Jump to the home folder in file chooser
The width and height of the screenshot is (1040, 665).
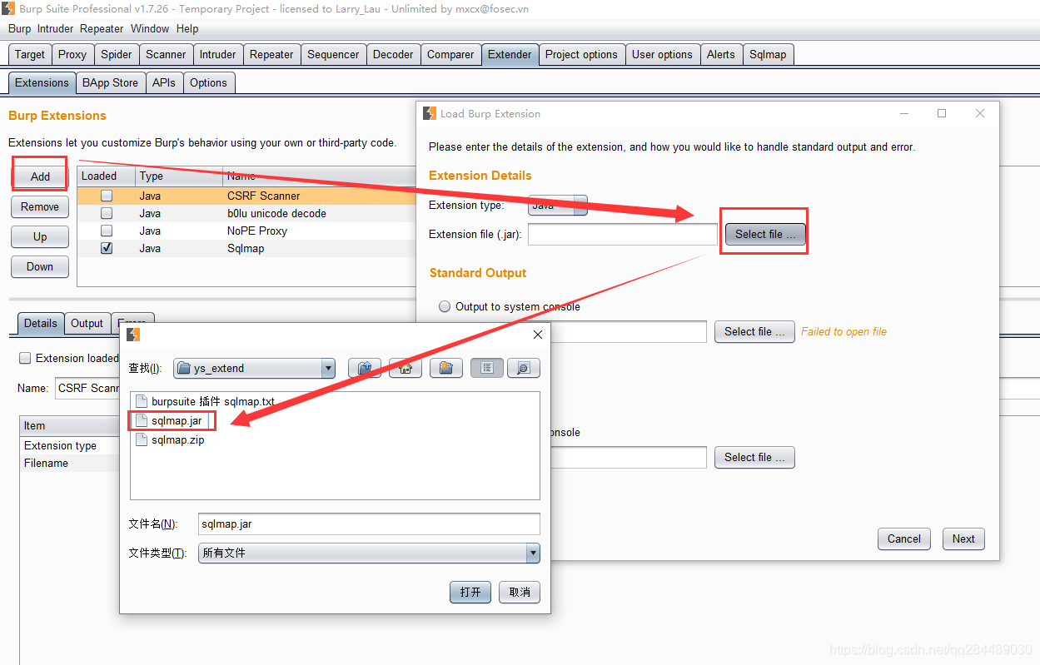point(406,368)
